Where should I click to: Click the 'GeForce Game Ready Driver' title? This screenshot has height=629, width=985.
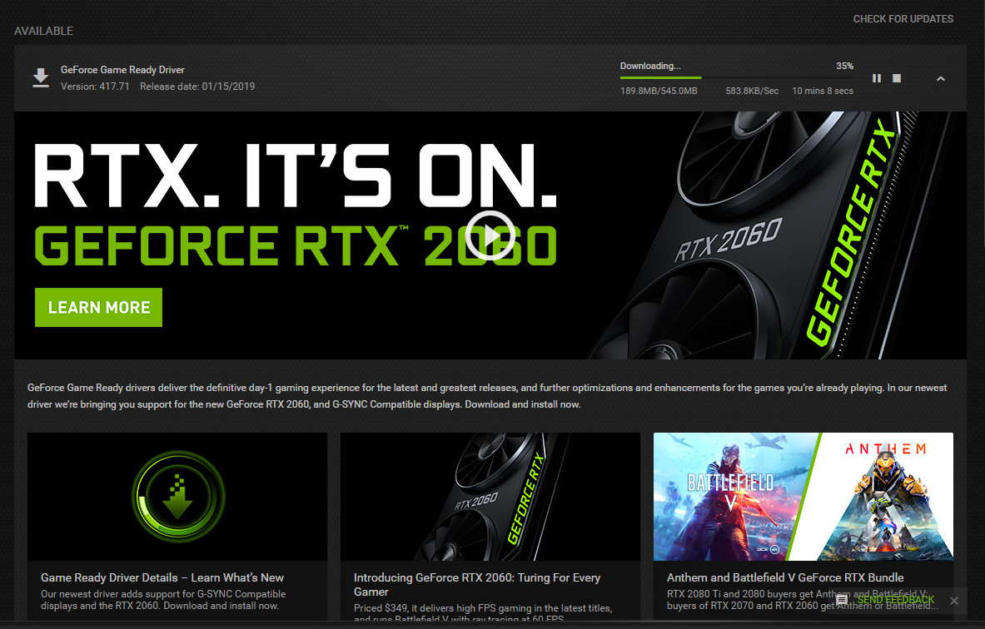click(122, 70)
